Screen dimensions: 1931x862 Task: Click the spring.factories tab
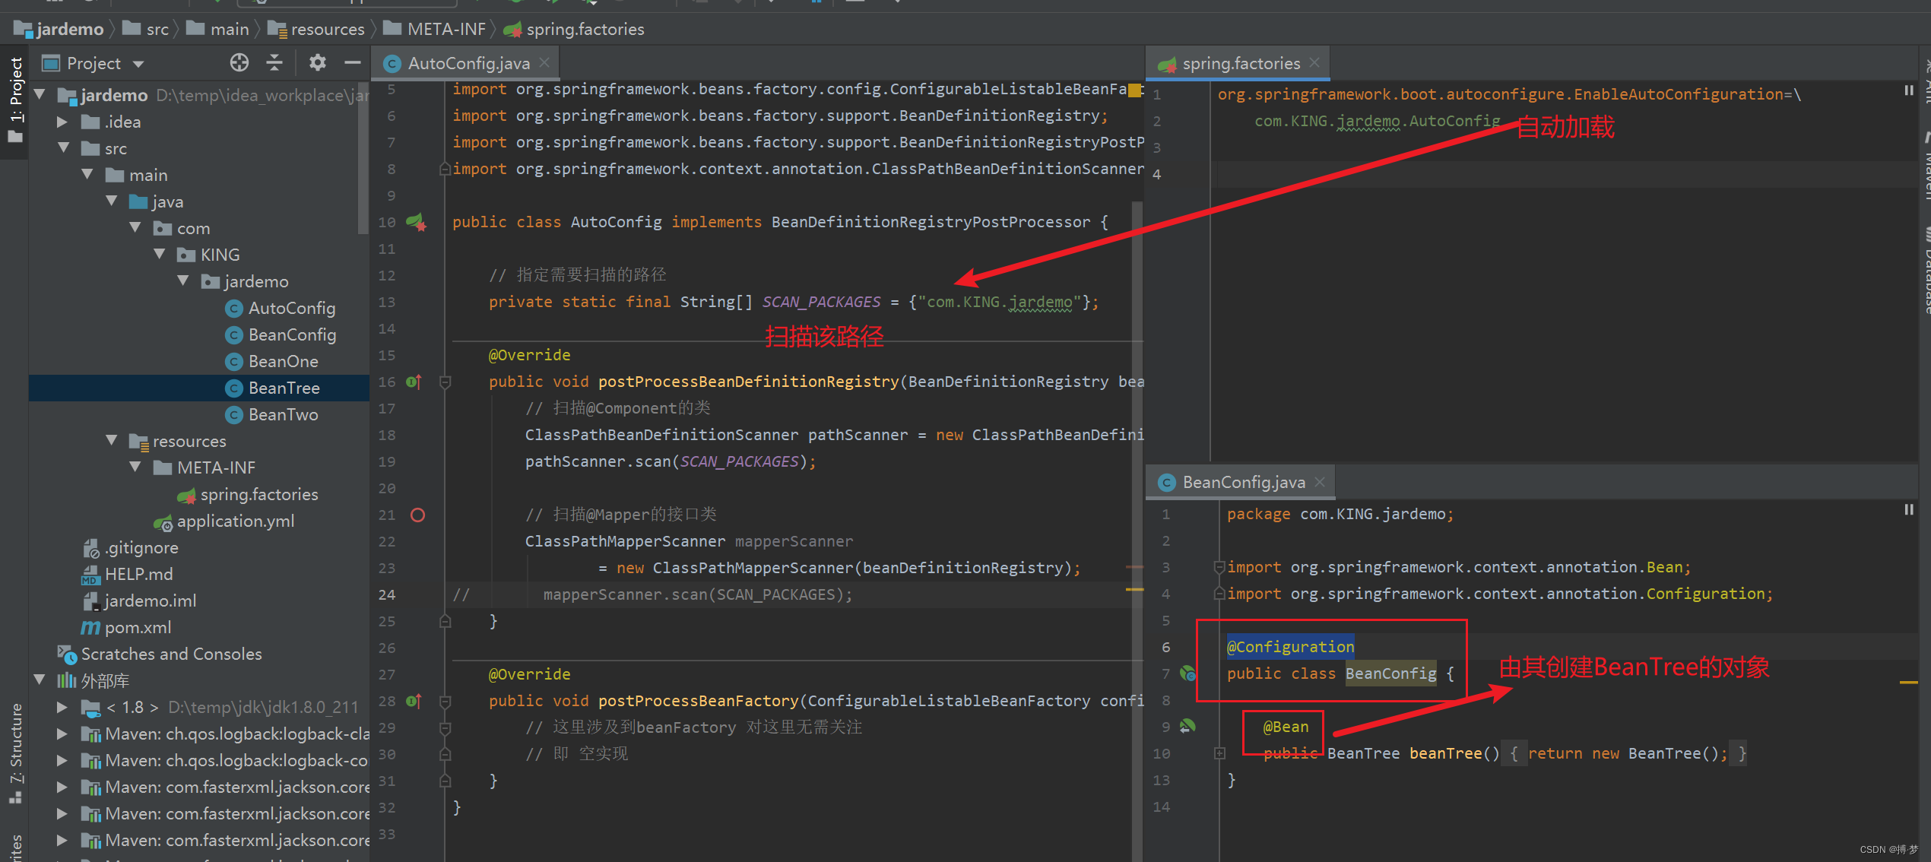1232,63
